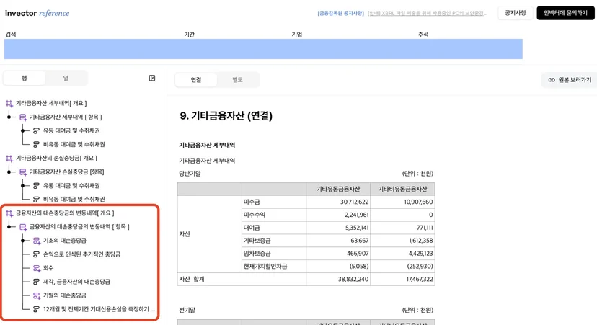Open the [금융감독원 공지사항] link
This screenshot has height=325, width=597.
click(340, 13)
